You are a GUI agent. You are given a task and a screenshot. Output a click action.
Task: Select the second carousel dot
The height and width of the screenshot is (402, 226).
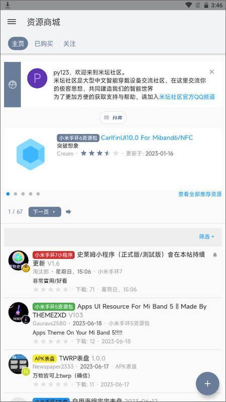16,194
